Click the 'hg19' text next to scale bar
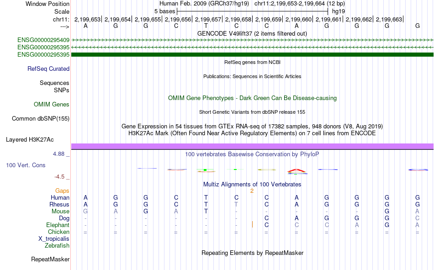 (x=339, y=11)
